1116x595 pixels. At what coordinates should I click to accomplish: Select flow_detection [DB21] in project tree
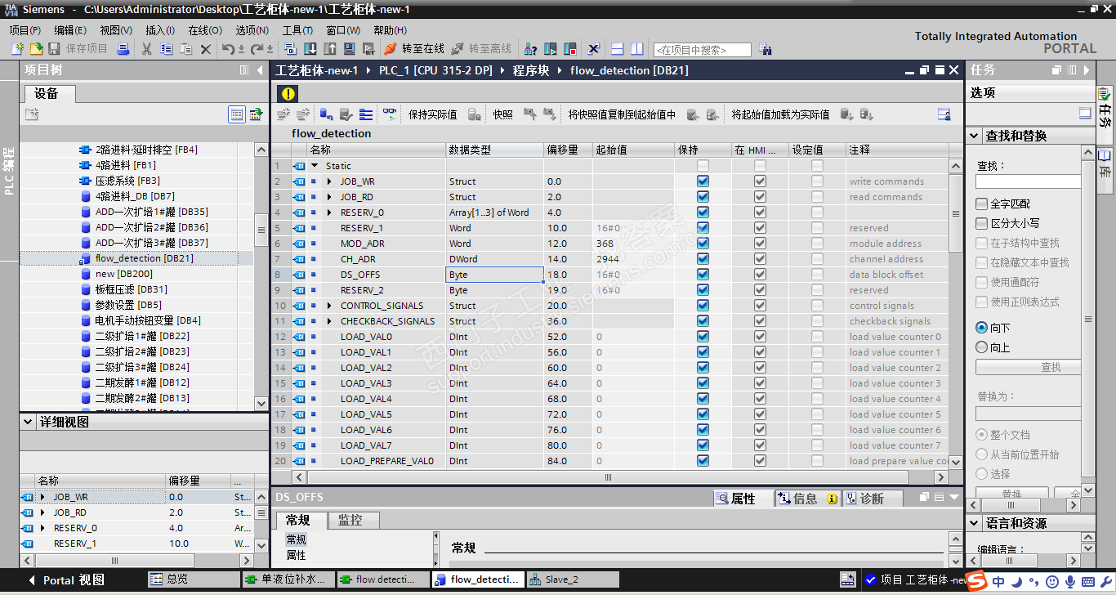144,258
